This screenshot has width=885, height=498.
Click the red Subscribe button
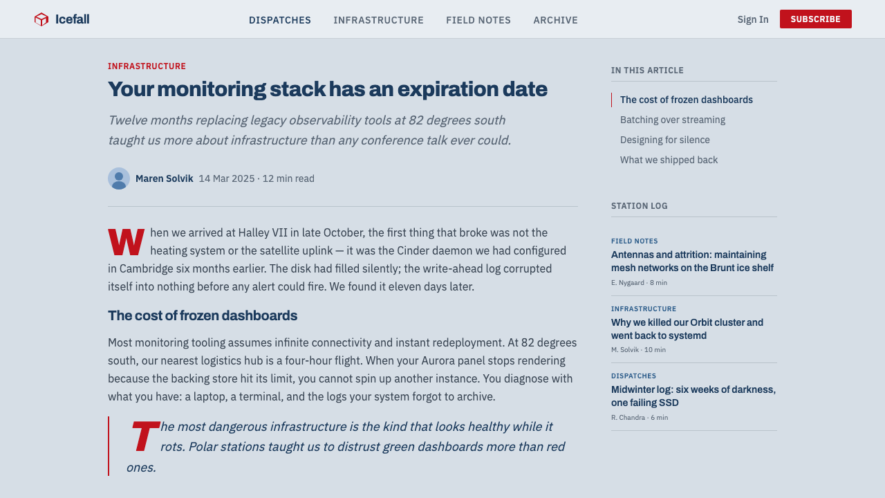point(816,19)
